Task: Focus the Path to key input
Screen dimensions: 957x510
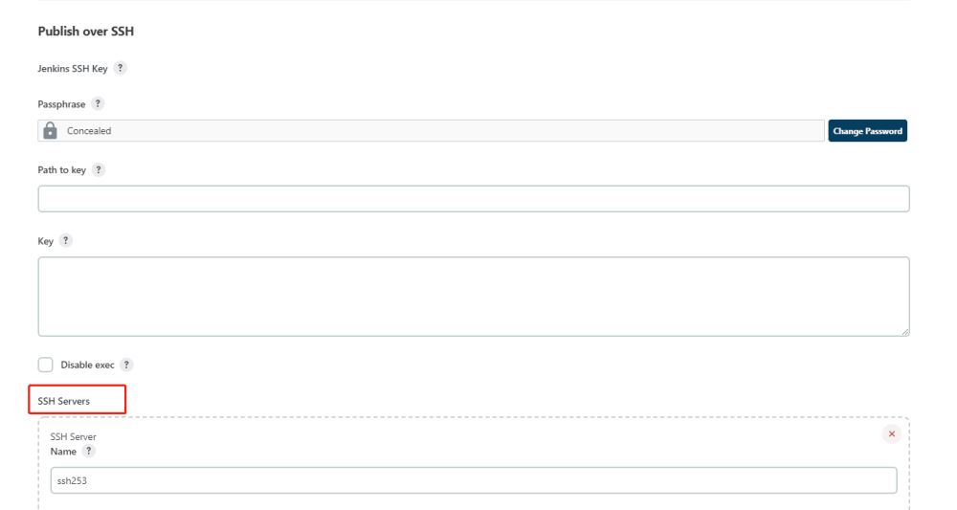Action: [x=474, y=199]
